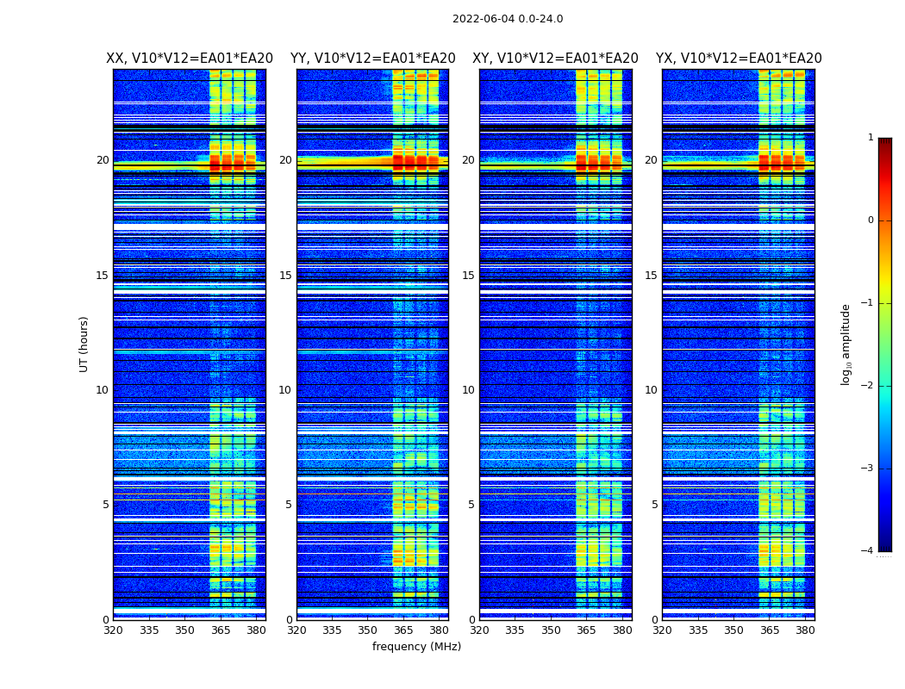
Task: Click the 20 hour tick on XX panel
Action: click(x=103, y=160)
